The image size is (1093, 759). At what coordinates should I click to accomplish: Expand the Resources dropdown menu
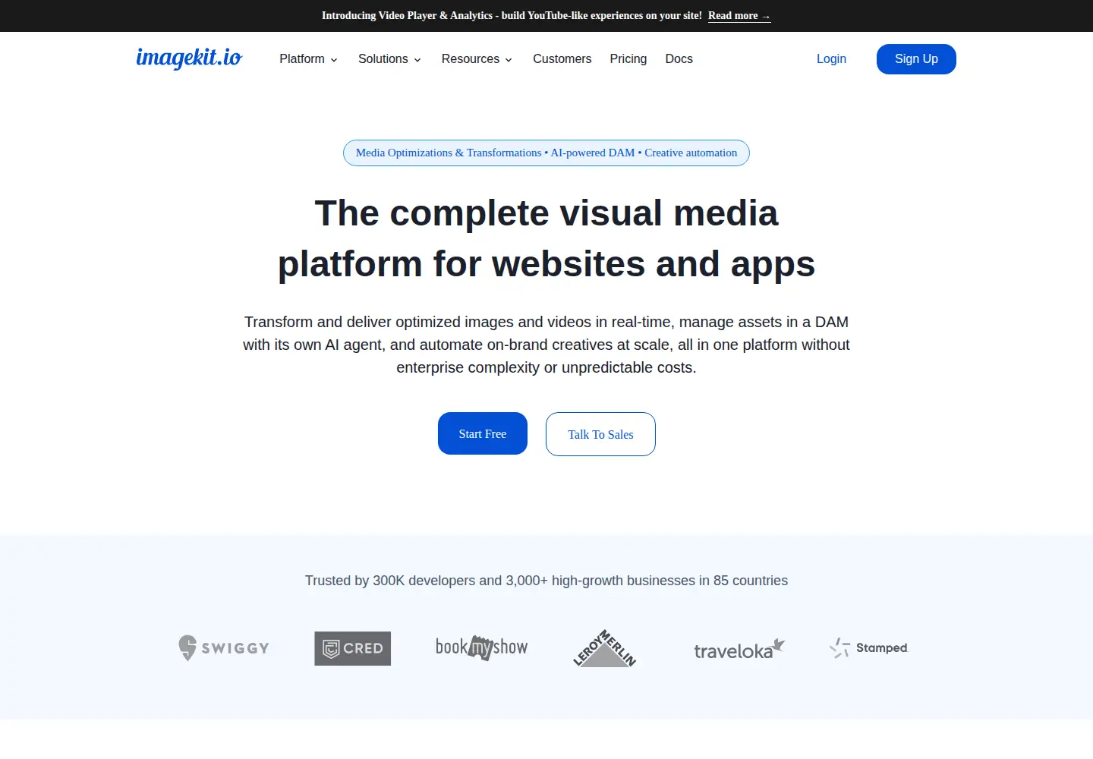click(x=477, y=59)
